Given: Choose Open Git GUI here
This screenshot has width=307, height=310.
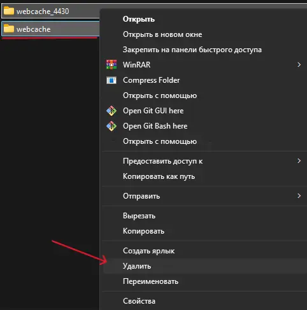Looking at the screenshot, I should [x=153, y=111].
